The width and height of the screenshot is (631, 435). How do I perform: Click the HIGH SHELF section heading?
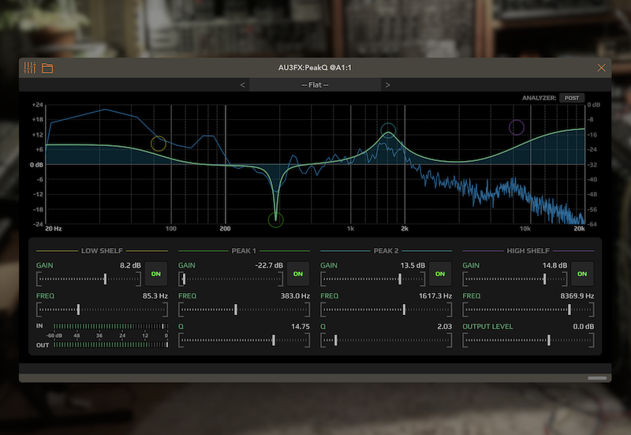coord(528,251)
